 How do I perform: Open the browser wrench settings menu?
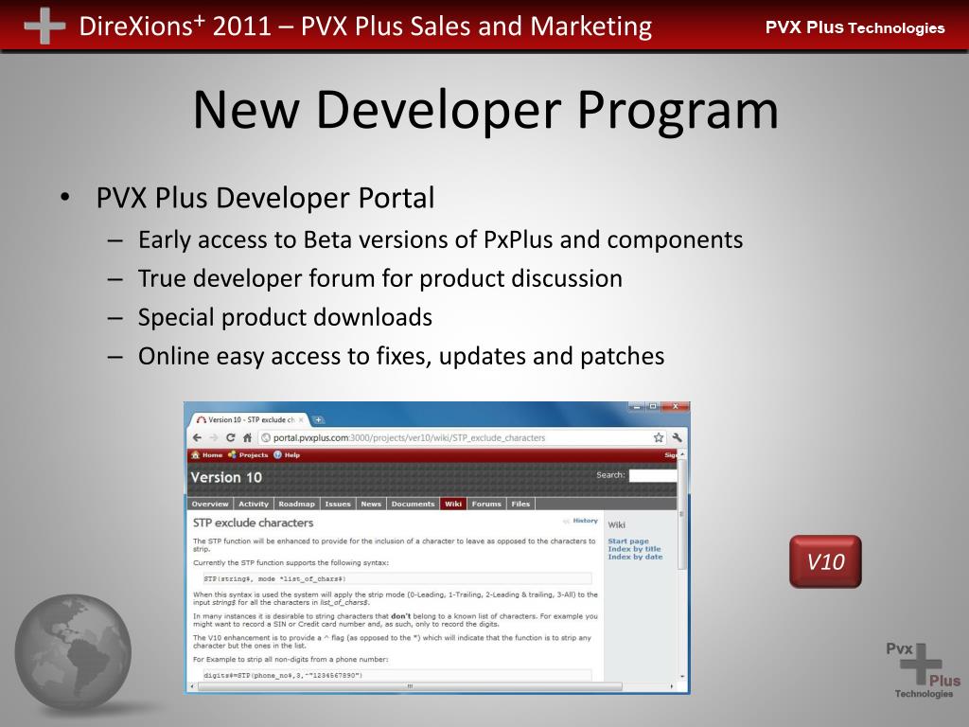(677, 437)
